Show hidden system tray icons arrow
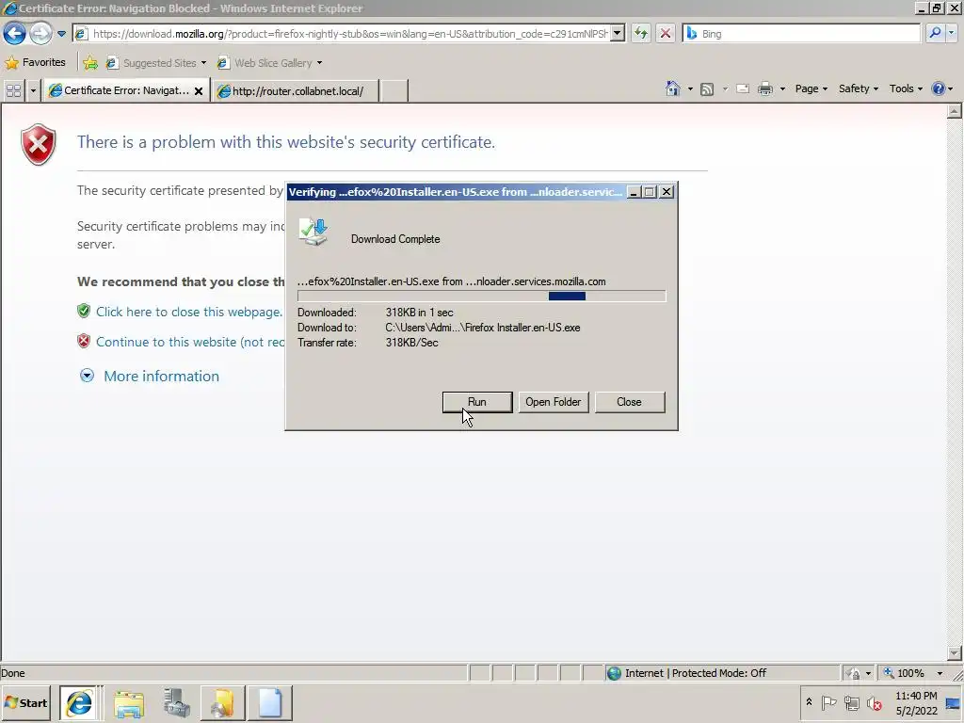 809,702
